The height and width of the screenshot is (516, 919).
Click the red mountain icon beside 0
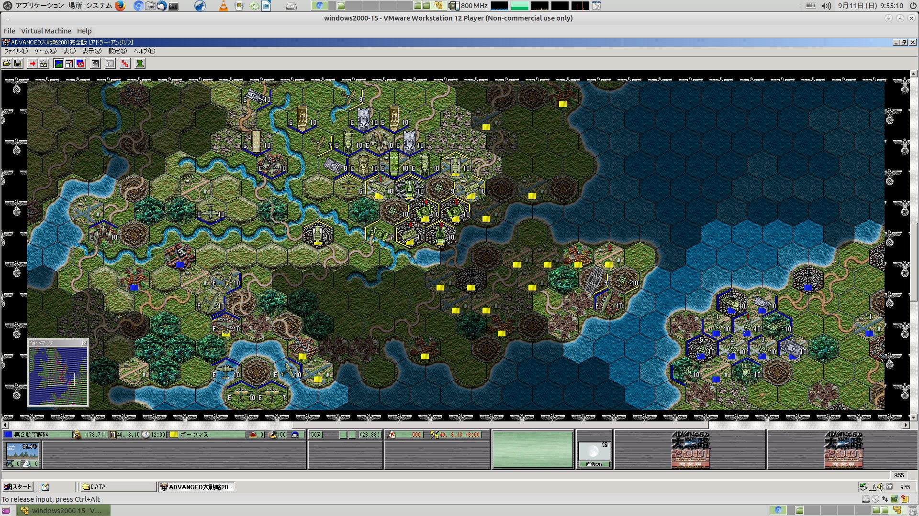click(x=253, y=434)
